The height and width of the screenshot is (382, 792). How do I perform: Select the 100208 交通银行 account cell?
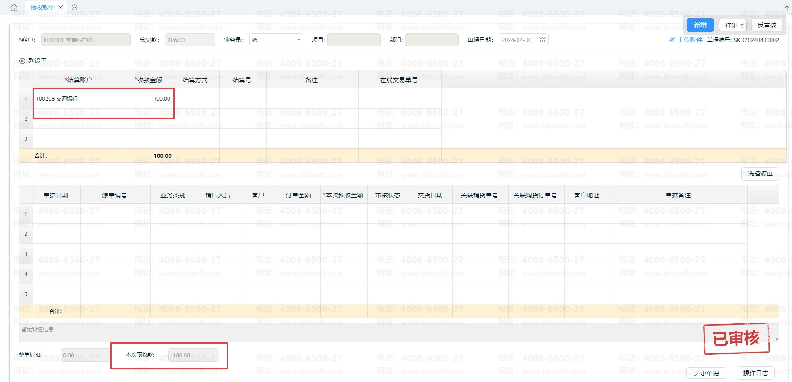coord(79,99)
